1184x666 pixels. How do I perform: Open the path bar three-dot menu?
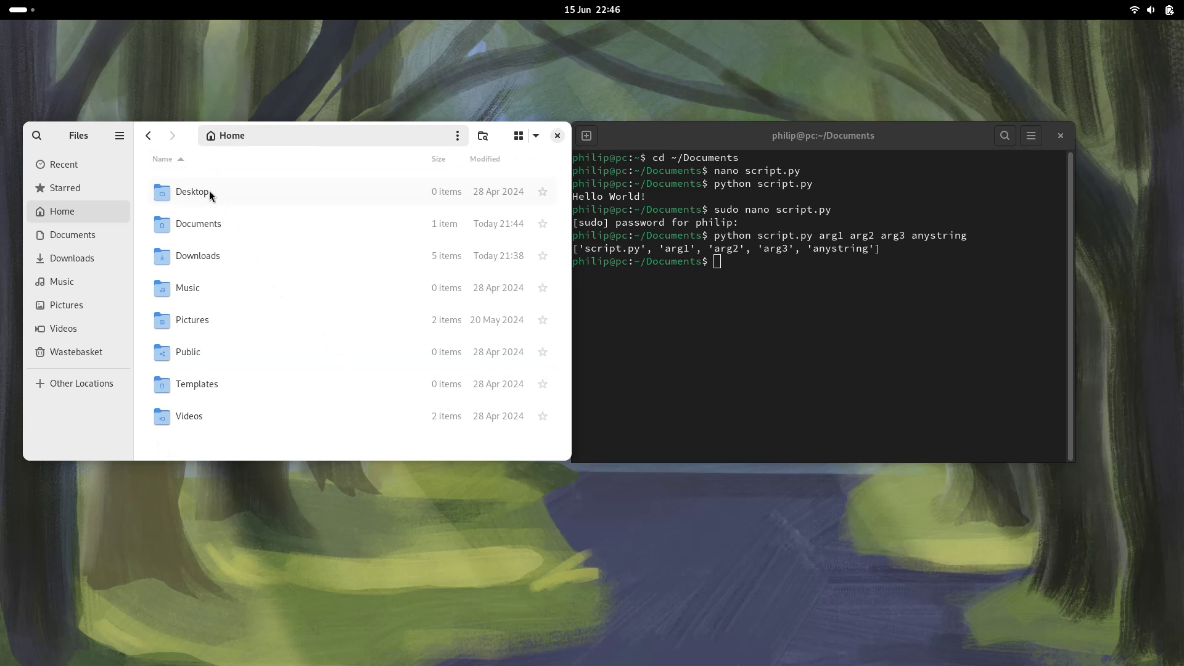pos(457,136)
